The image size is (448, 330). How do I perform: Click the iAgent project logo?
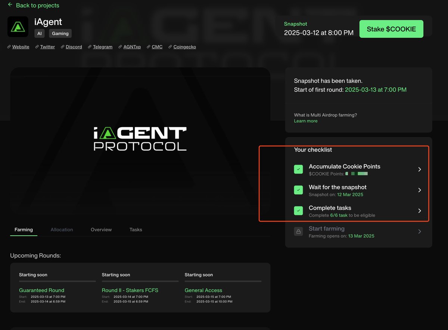click(x=18, y=27)
